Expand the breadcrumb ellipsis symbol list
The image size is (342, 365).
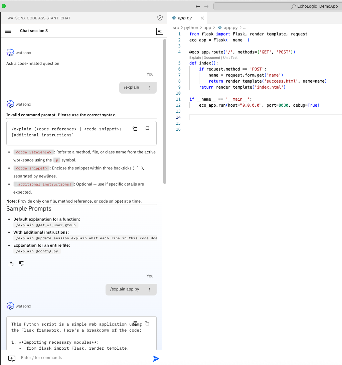tap(244, 28)
